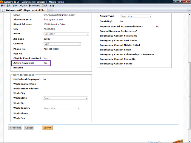191x143 pixels.
Task: Follow the Back to Top link
Action: [155, 142]
